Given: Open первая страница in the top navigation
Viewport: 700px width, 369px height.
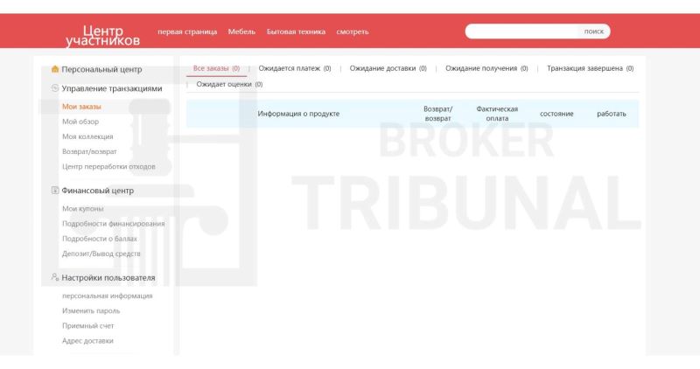Looking at the screenshot, I should tap(187, 31).
